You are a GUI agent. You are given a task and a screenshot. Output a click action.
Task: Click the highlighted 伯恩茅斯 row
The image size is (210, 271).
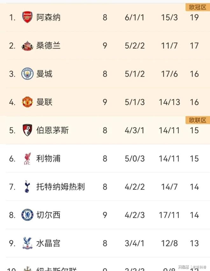(x=105, y=130)
